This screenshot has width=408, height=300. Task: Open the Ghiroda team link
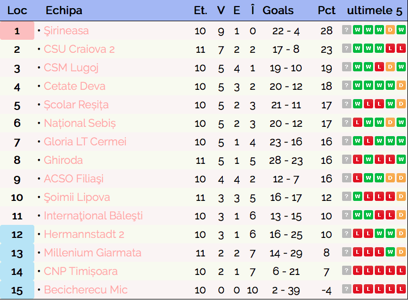coord(63,160)
